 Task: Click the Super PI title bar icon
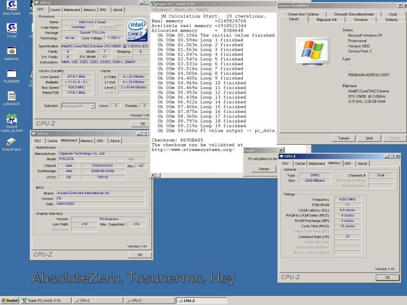pyautogui.click(x=154, y=4)
